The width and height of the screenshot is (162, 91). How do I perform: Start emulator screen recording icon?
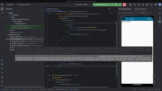point(145,13)
